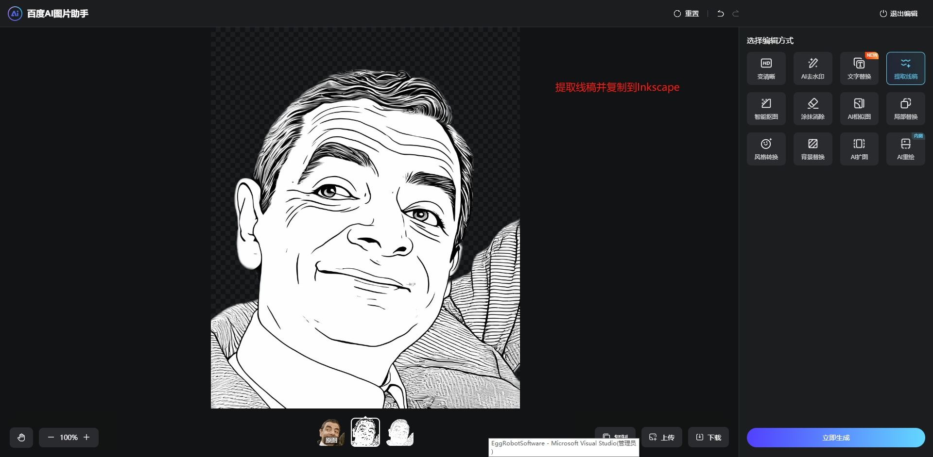Select the 提取线稿 line art tool

[x=905, y=68]
